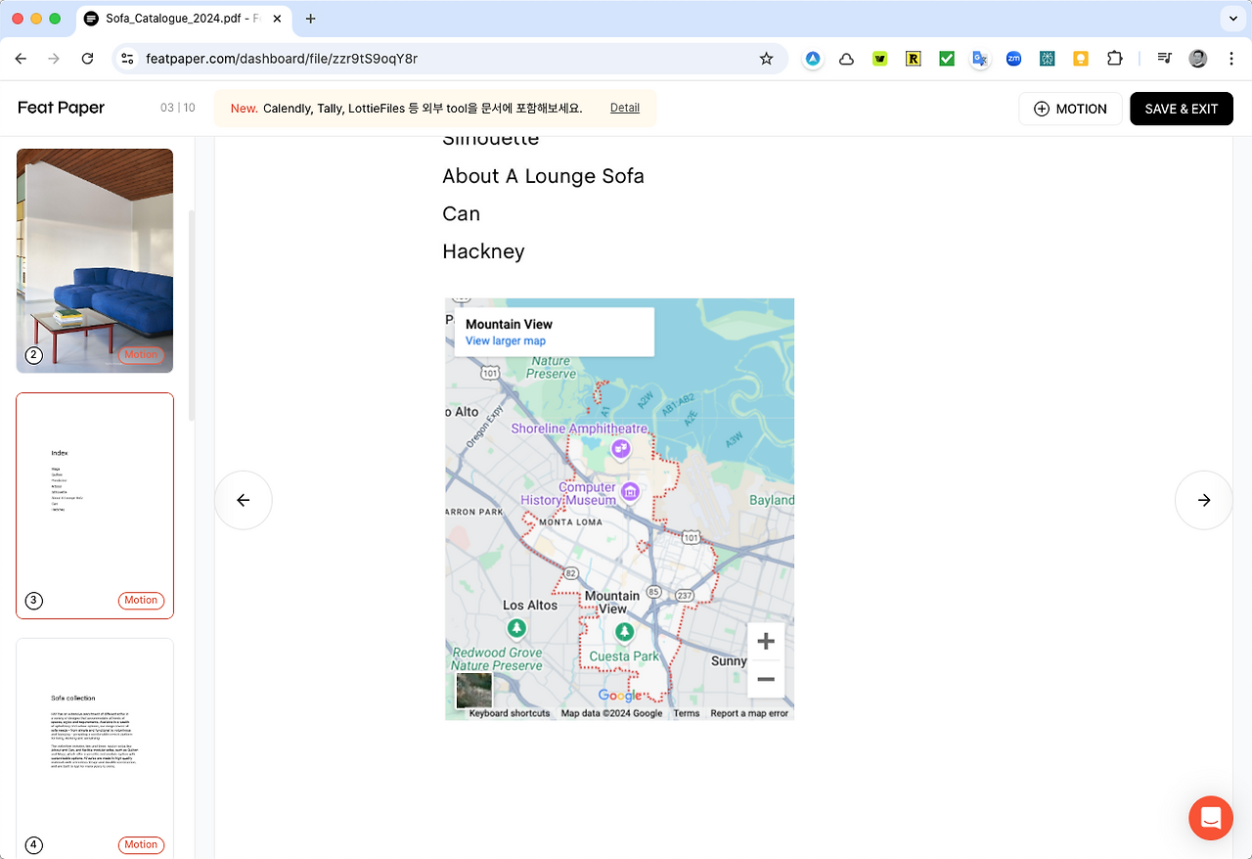Viewport: 1252px width, 859px height.
Task: Select the page 3 Index thumbnail
Action: 95,506
